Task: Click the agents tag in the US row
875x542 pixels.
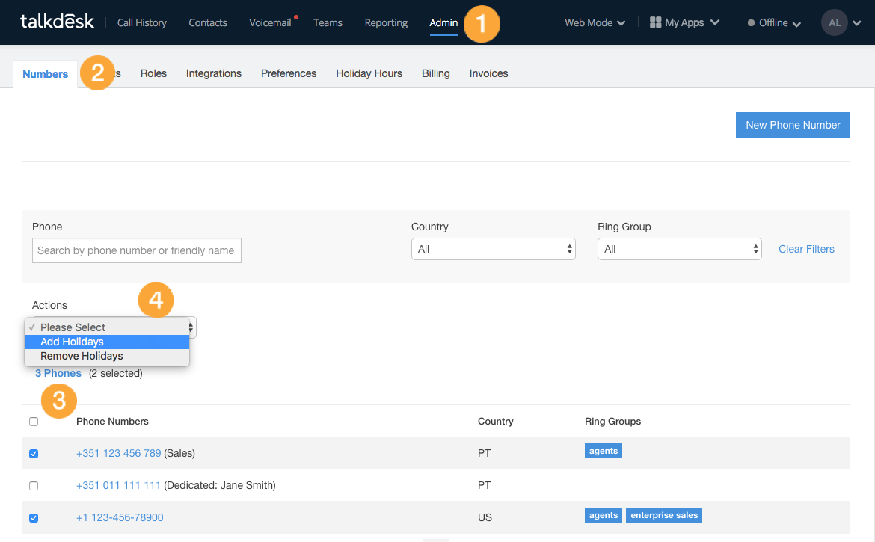Action: tap(604, 515)
